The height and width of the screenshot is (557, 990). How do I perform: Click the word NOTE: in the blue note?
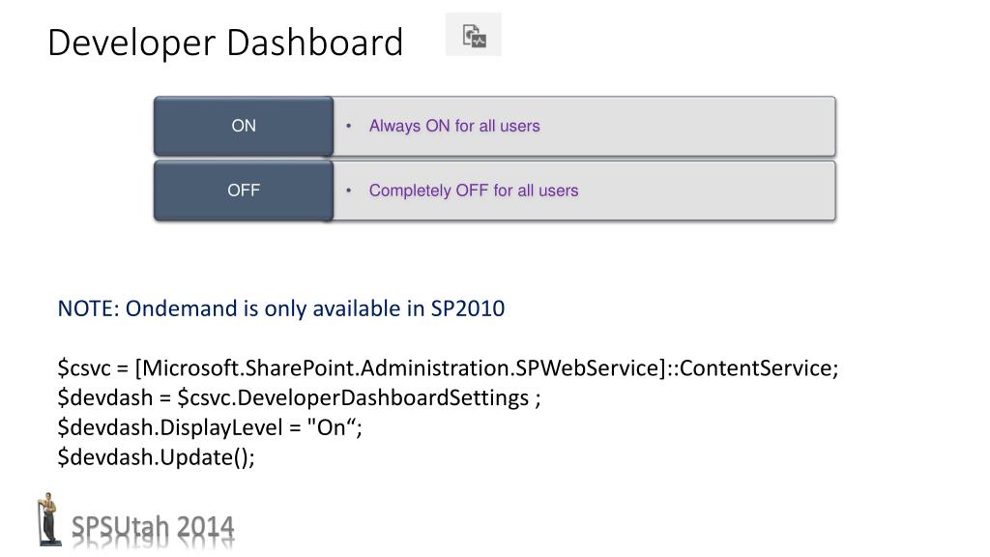88,308
